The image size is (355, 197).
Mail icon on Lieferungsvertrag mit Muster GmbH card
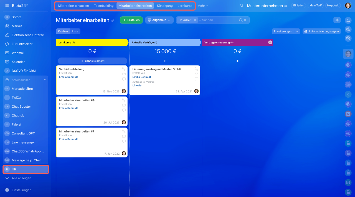click(196, 74)
